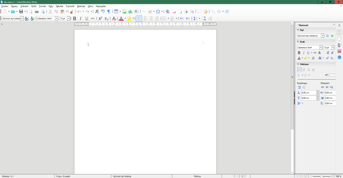Screen dimensions: 343x178
Task: Open the Formát menu
Action: (42, 6)
